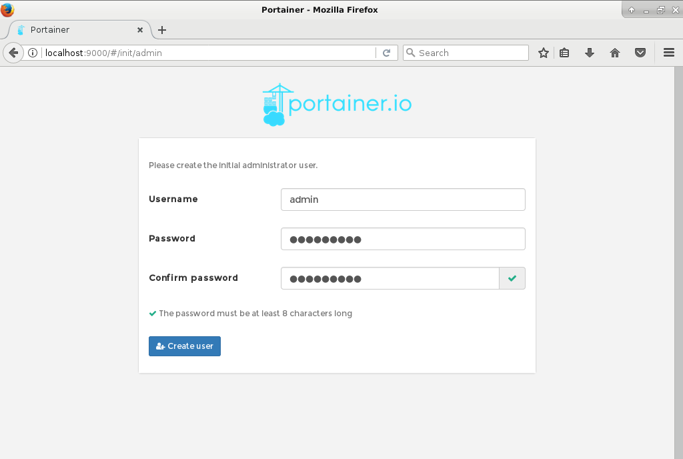This screenshot has width=683, height=459.
Task: Click the 'Please create the initial administrator user.' text
Action: (233, 165)
